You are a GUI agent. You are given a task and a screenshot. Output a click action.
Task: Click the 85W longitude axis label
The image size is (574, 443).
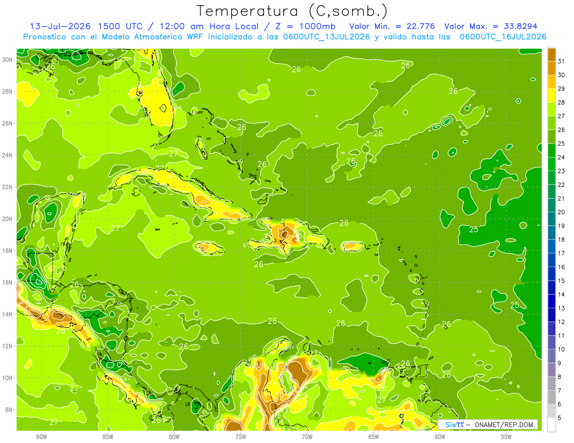(108, 437)
